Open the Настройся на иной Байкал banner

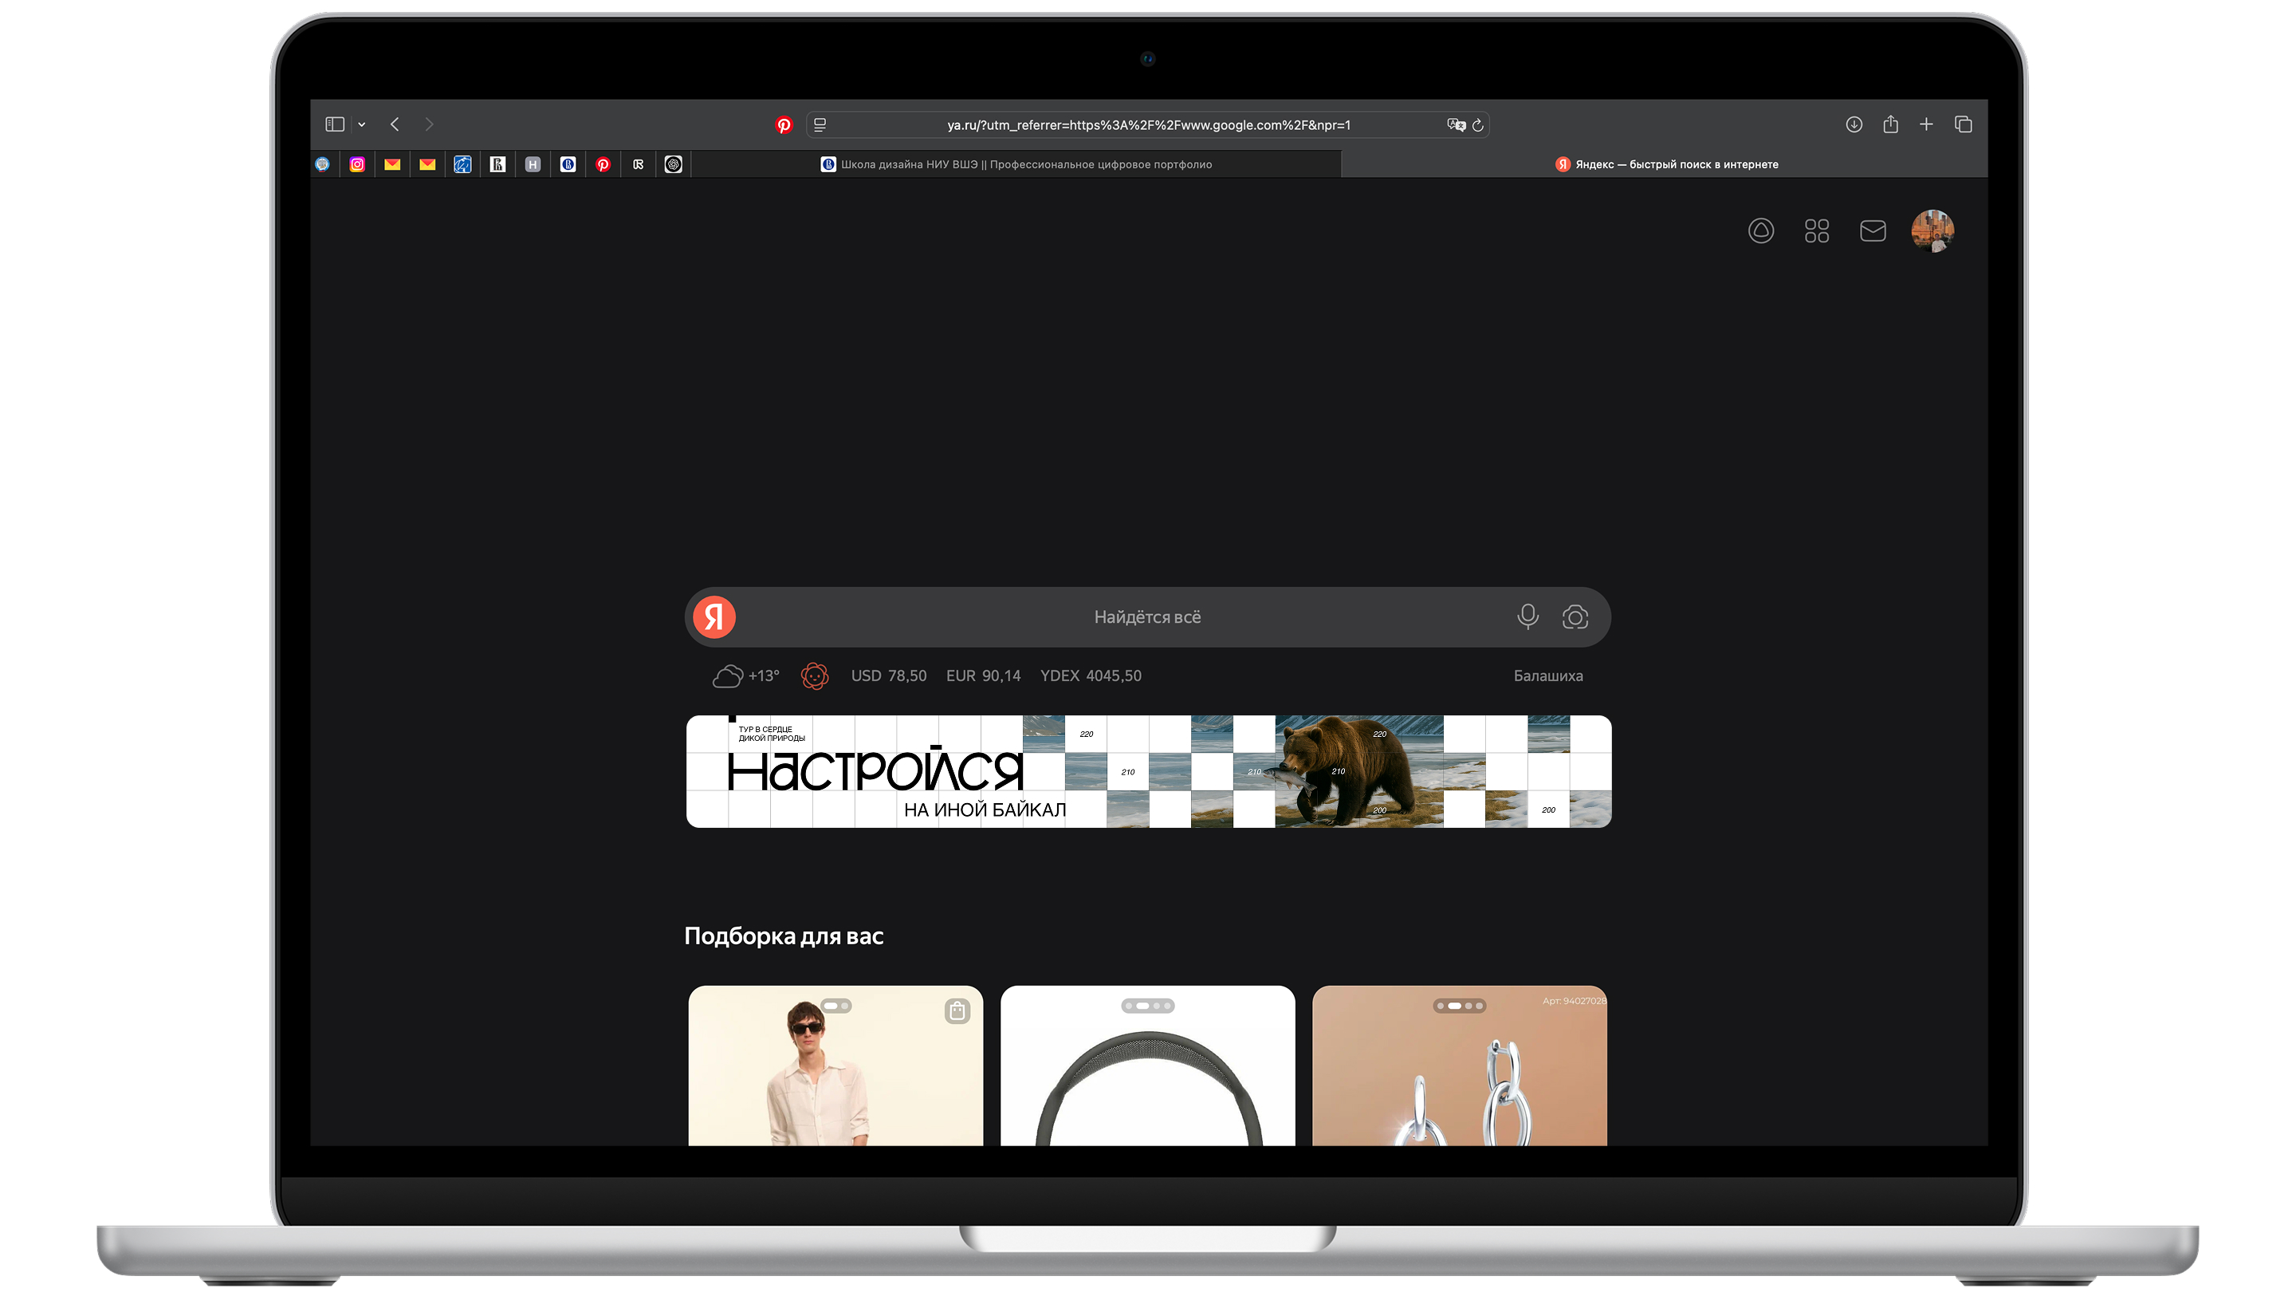coord(1148,771)
